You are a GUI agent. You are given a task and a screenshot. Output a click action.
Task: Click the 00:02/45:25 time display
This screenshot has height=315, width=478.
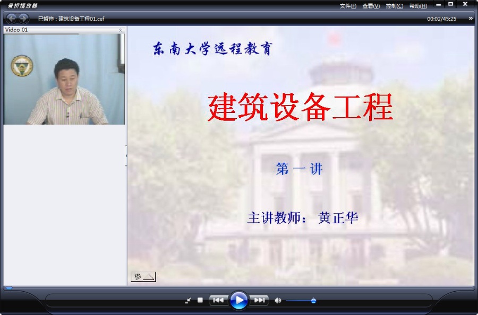point(441,19)
